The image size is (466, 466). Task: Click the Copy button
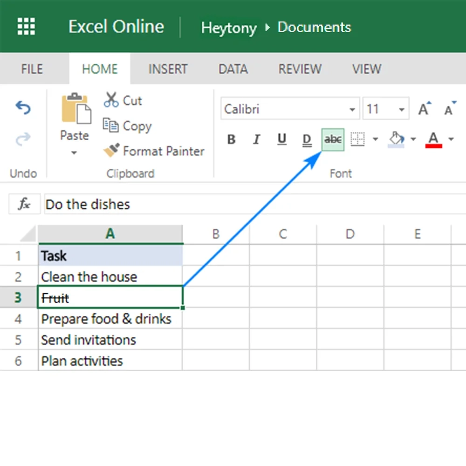click(127, 126)
